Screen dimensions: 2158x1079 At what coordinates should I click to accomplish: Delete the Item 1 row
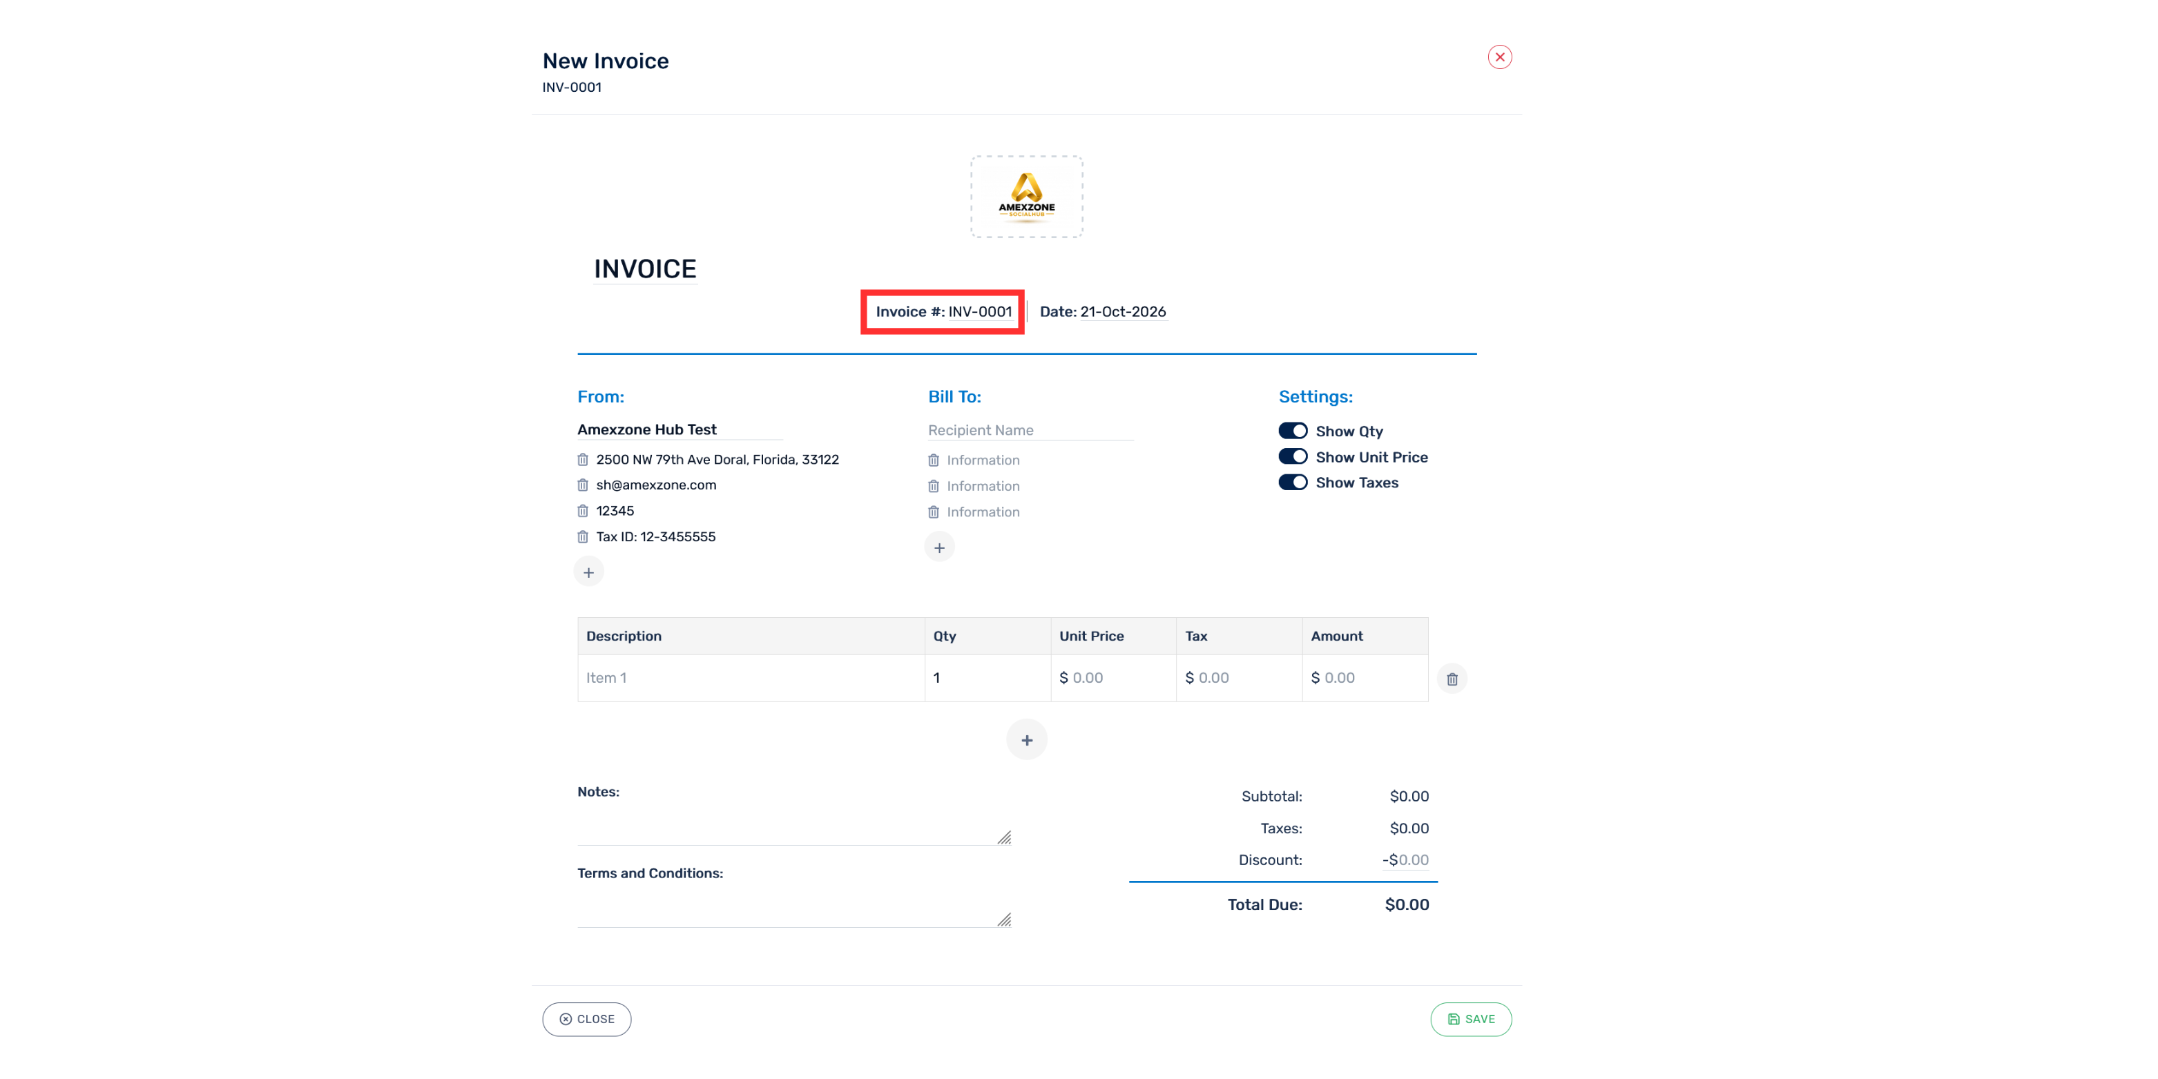pyautogui.click(x=1452, y=679)
